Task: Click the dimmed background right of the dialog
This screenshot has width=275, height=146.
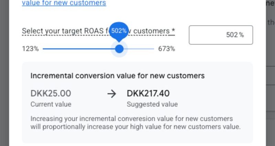Action: 270,86
